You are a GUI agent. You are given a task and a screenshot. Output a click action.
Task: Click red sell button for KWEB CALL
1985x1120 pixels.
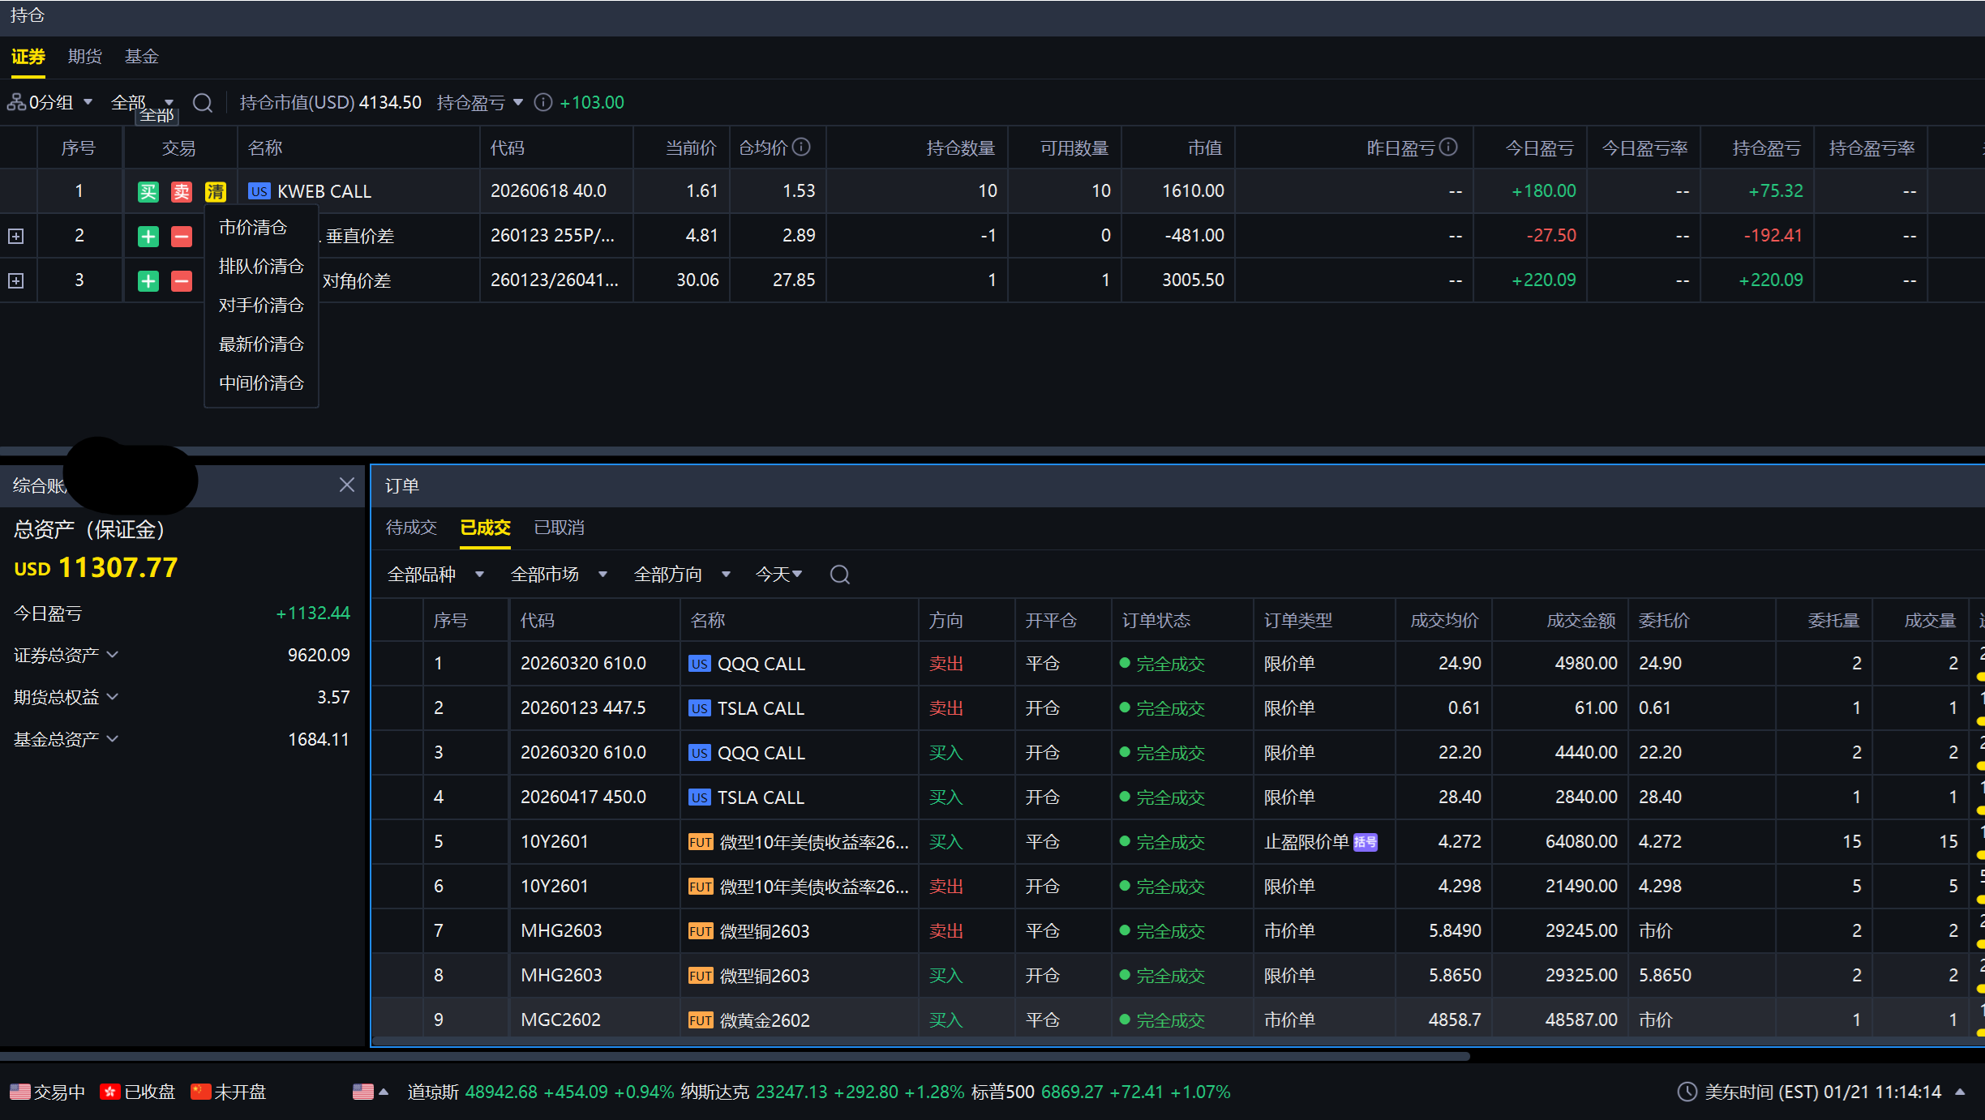182,191
